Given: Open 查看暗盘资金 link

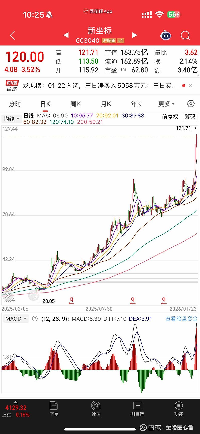Looking at the screenshot, I should click(182, 319).
